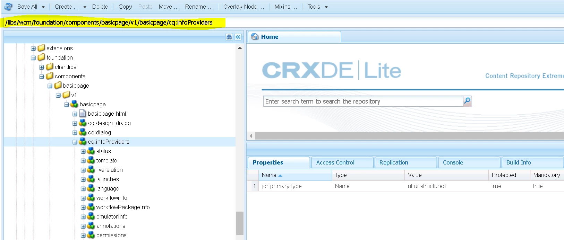Select the extensions folder icon
Screen dimensions: 564x240
pyautogui.click(x=41, y=48)
